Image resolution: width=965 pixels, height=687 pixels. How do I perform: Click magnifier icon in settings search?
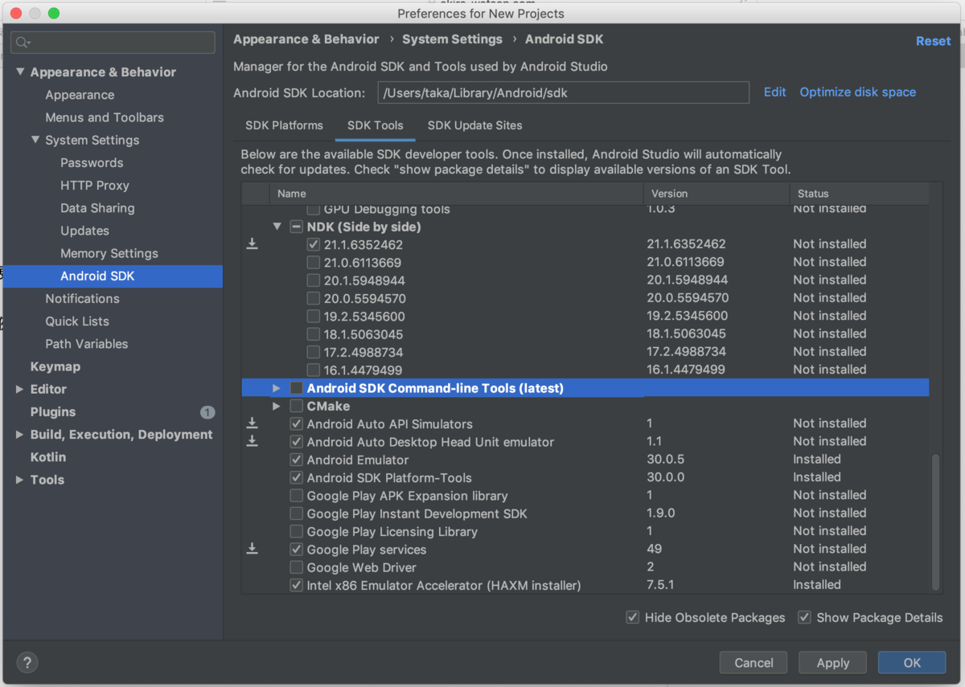pos(23,43)
